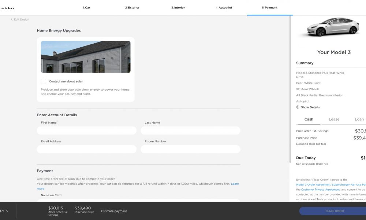366x220 pixels.
Task: Open Customer Privacy Agreement link
Action: [321, 189]
